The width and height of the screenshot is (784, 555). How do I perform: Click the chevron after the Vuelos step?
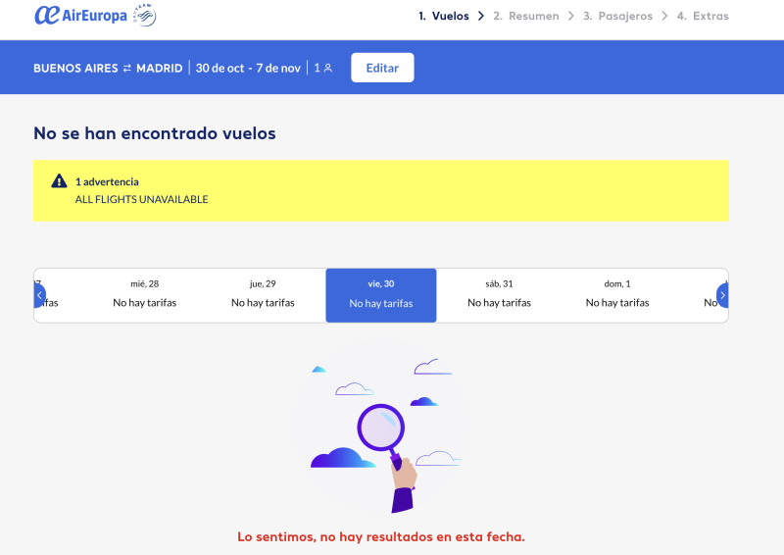(481, 16)
